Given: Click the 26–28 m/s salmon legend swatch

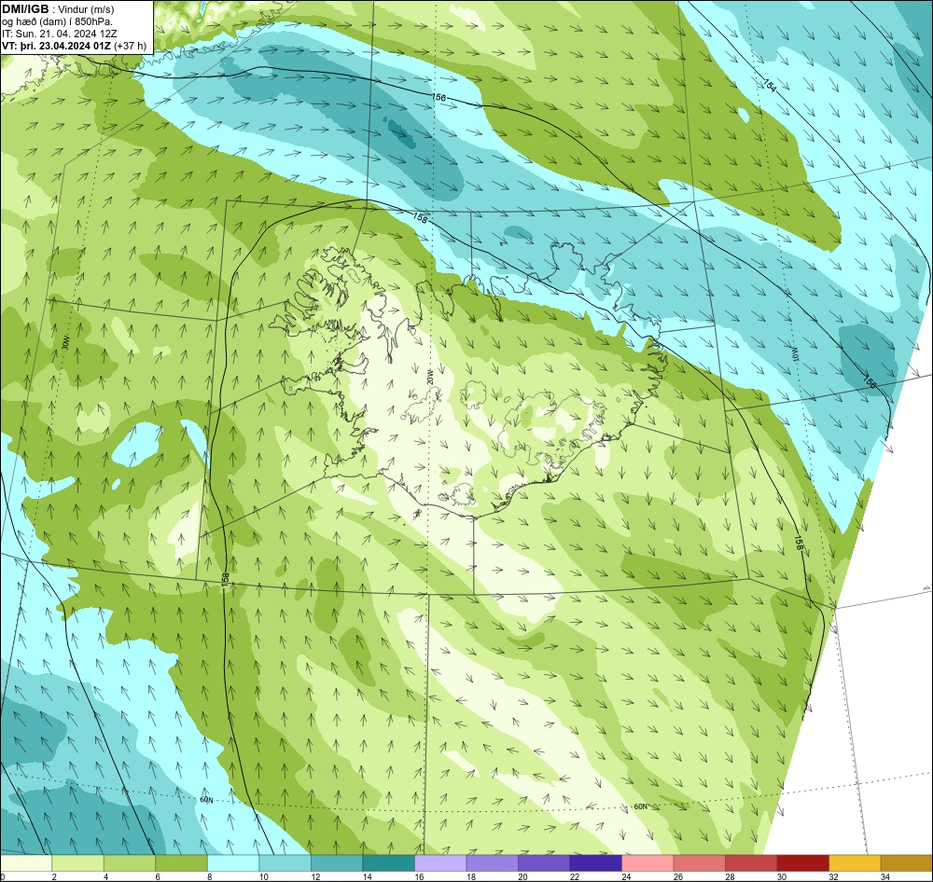Looking at the screenshot, I should [699, 863].
